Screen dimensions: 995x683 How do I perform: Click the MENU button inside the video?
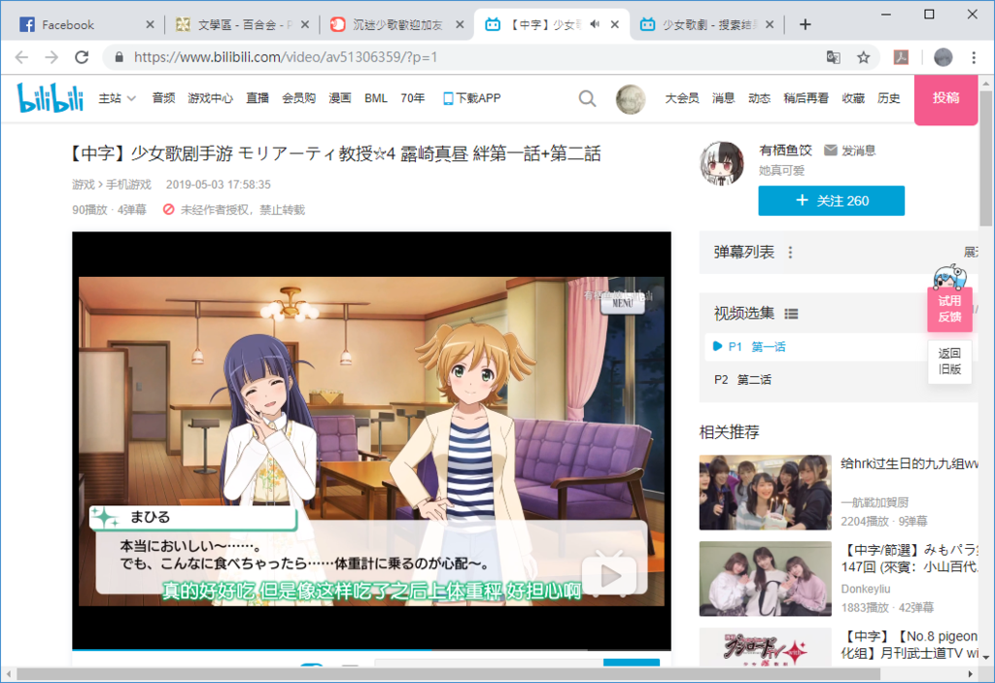tap(623, 303)
